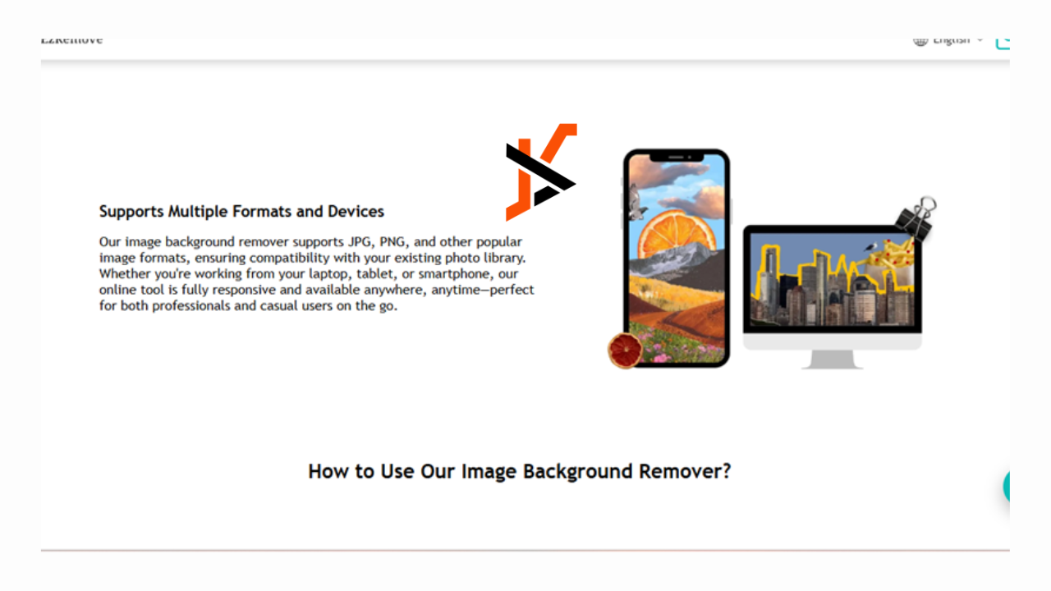Open the English language dropdown
Viewport: 1051px width, 591px height.
click(948, 40)
